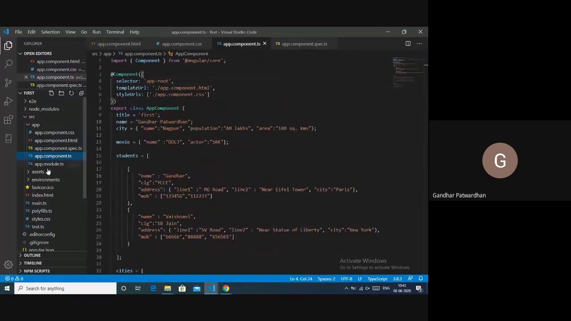Image resolution: width=571 pixels, height=321 pixels.
Task: Open the Extensions view
Action: tap(8, 120)
